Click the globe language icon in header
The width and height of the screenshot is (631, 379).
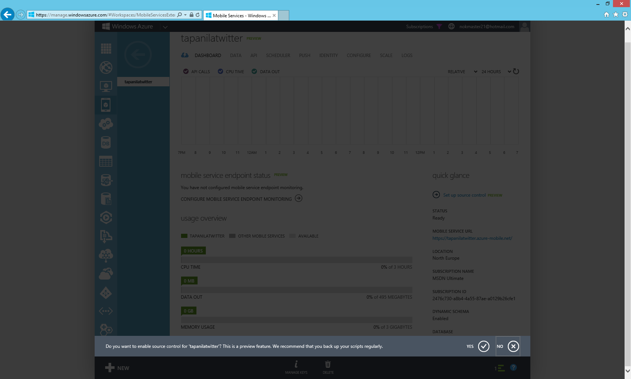[x=451, y=26]
